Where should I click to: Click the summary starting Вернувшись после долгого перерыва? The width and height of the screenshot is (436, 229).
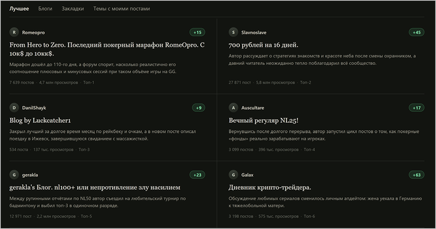(324, 135)
